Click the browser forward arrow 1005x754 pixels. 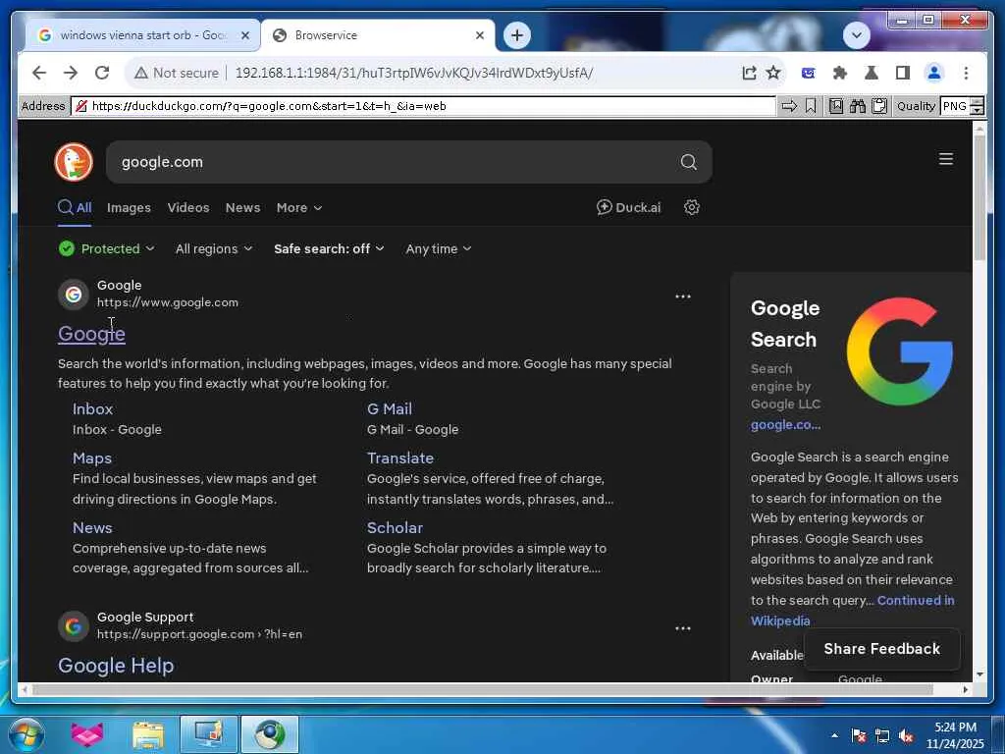click(71, 73)
